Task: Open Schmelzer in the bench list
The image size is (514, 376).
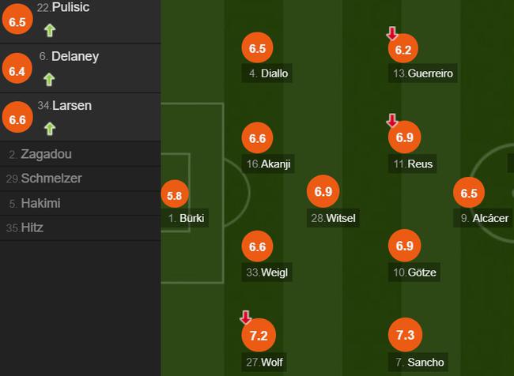Action: coord(81,179)
